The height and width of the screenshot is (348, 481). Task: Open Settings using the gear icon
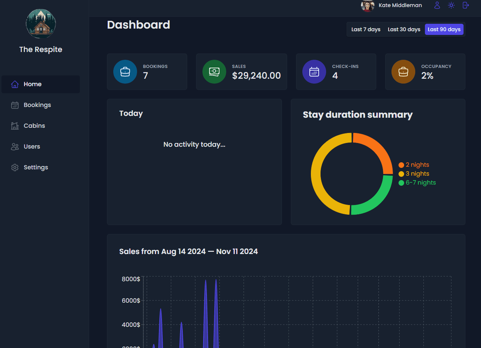coord(15,167)
